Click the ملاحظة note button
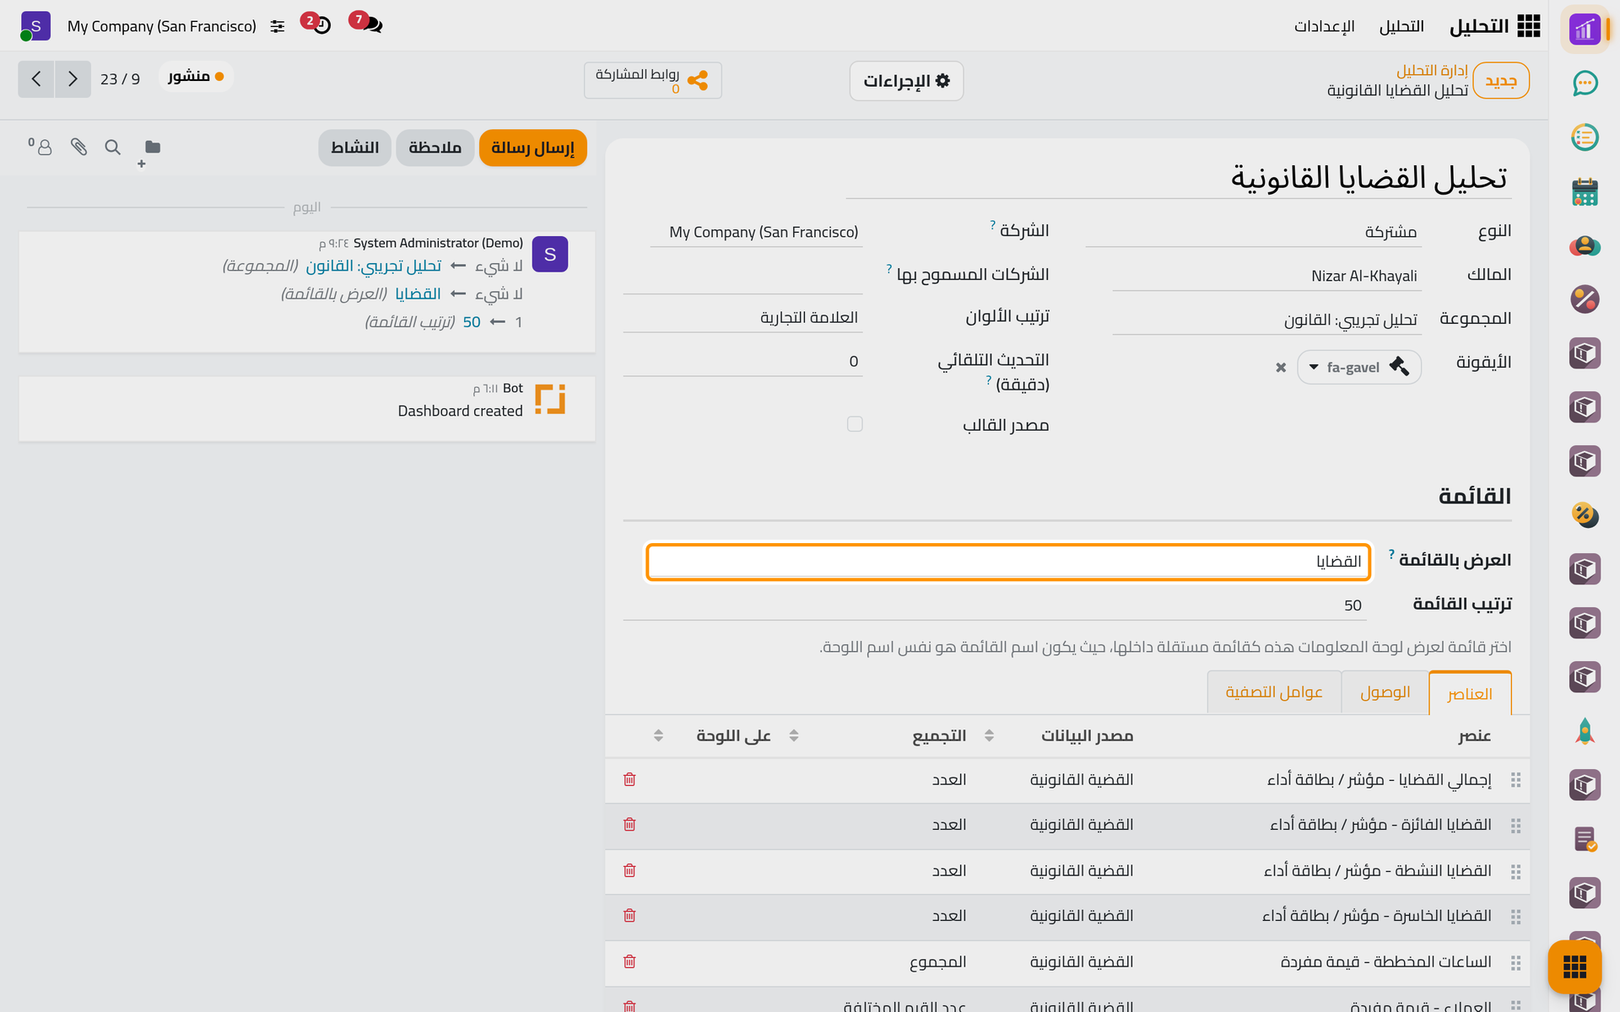Screen dimensions: 1620x1012 point(435,148)
